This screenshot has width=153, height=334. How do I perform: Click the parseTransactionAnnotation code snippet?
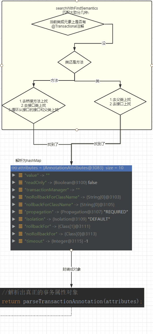click(x=72, y=297)
